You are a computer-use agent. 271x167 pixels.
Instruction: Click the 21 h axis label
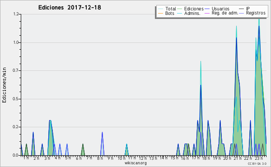[x=237, y=158]
